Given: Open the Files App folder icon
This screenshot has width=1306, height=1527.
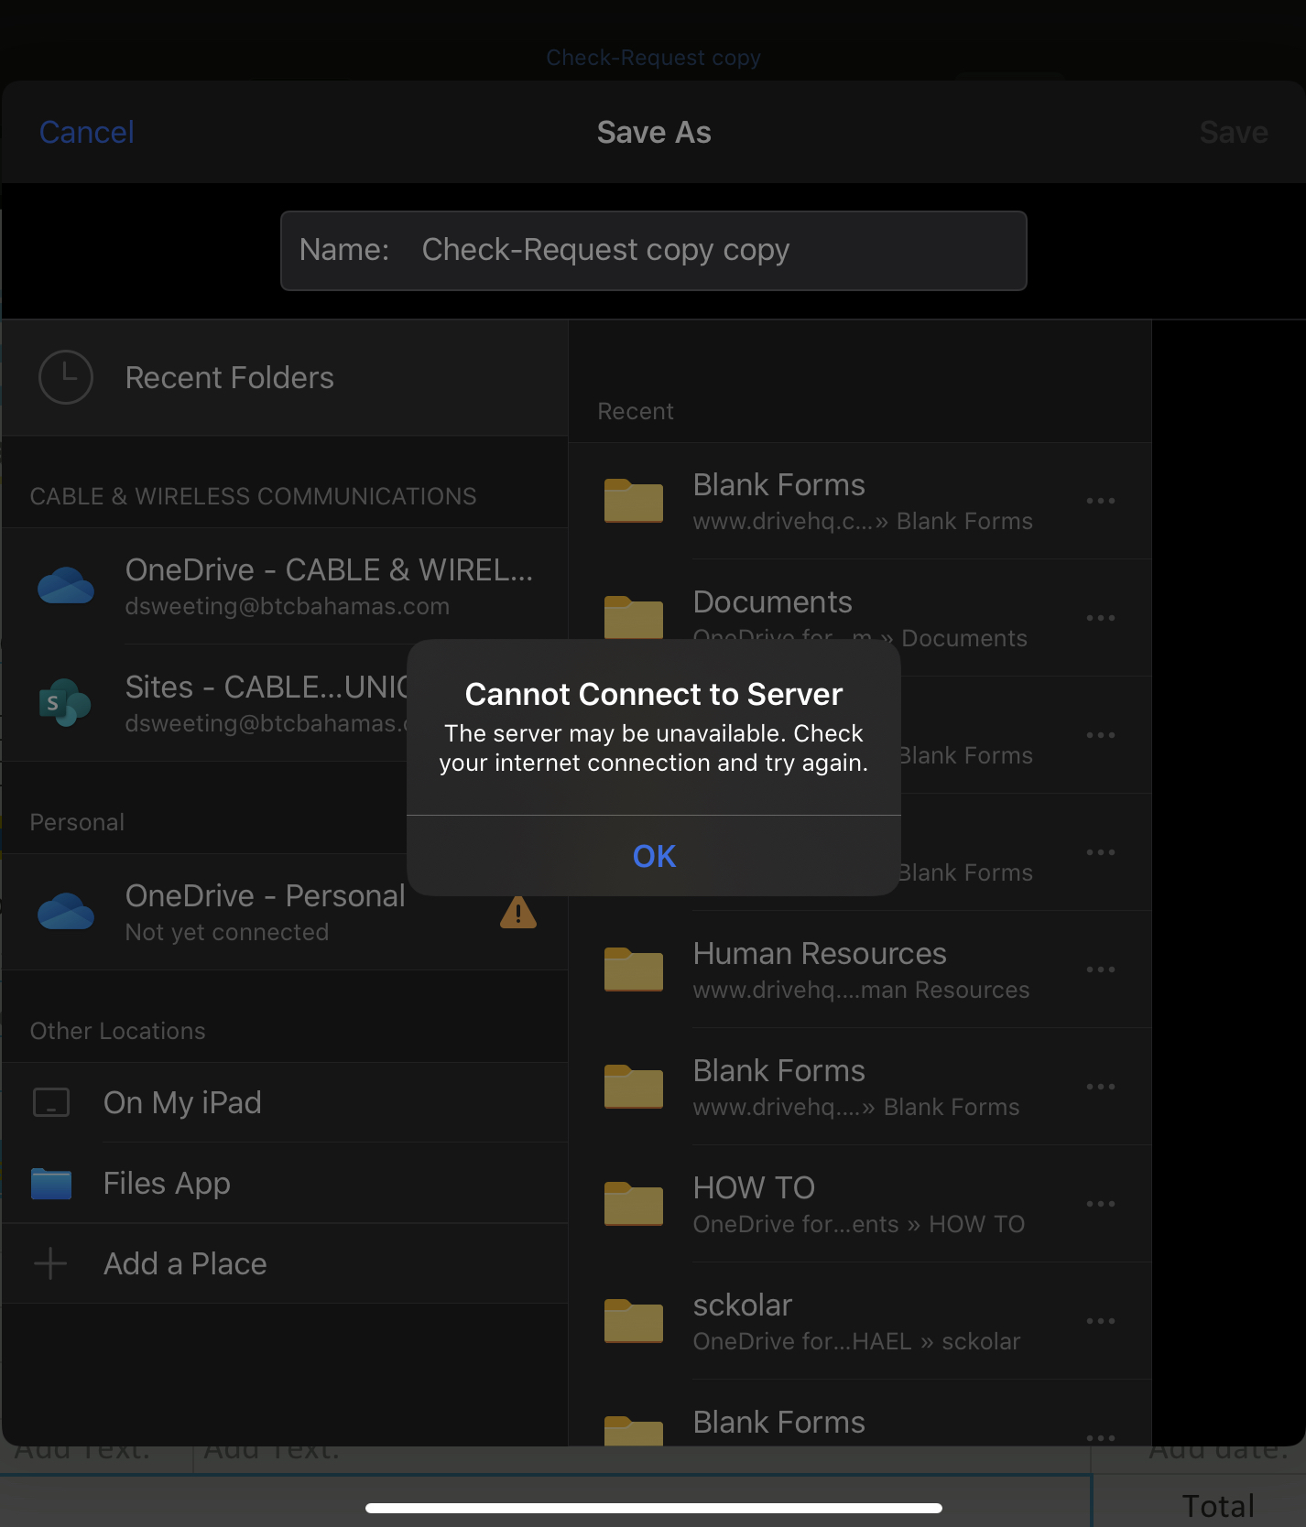Looking at the screenshot, I should pos(51,1183).
